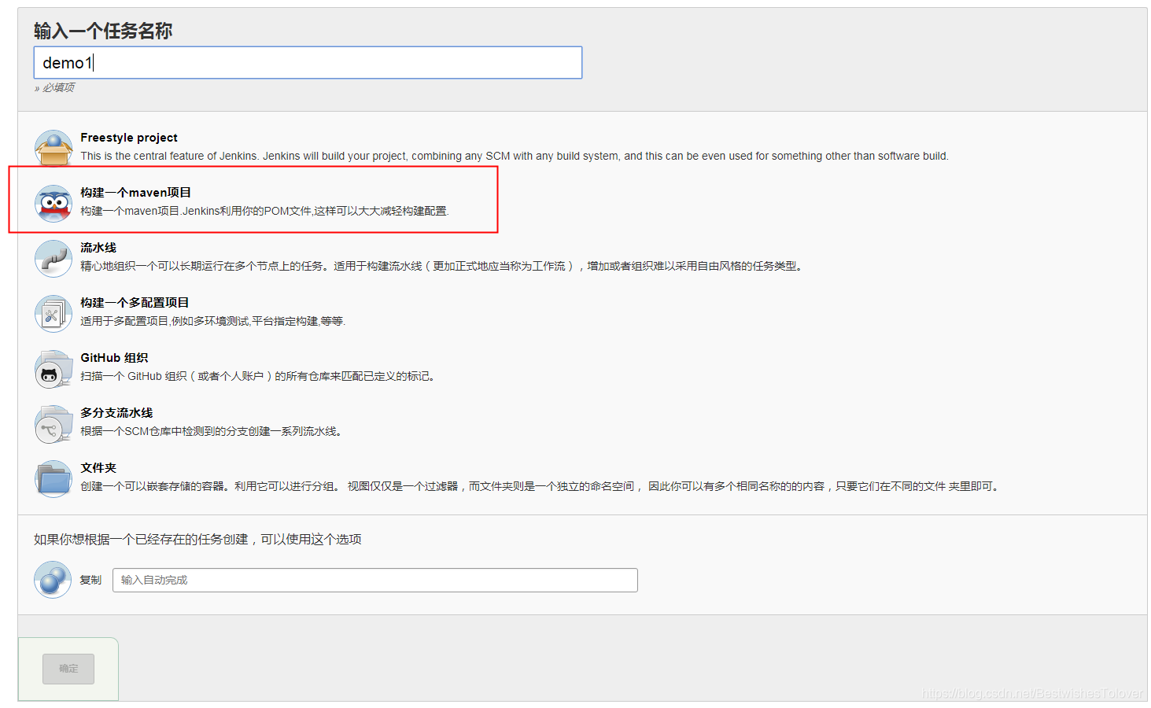Viewport: 1151px width, 708px height.
Task: Select the 文件夹 title
Action: coord(98,468)
